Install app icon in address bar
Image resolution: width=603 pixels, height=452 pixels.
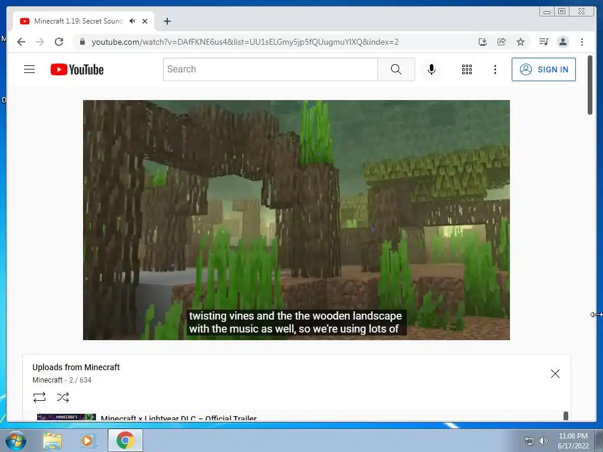483,42
